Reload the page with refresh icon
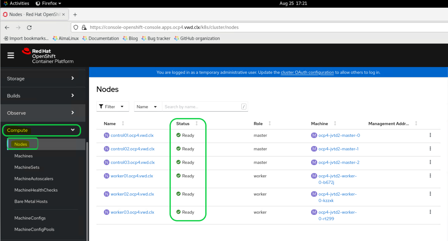The height and width of the screenshot is (241, 448). click(x=29, y=27)
